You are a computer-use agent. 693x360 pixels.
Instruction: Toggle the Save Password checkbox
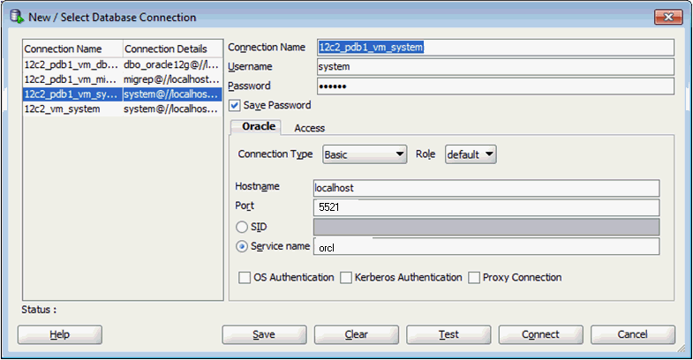tap(235, 105)
